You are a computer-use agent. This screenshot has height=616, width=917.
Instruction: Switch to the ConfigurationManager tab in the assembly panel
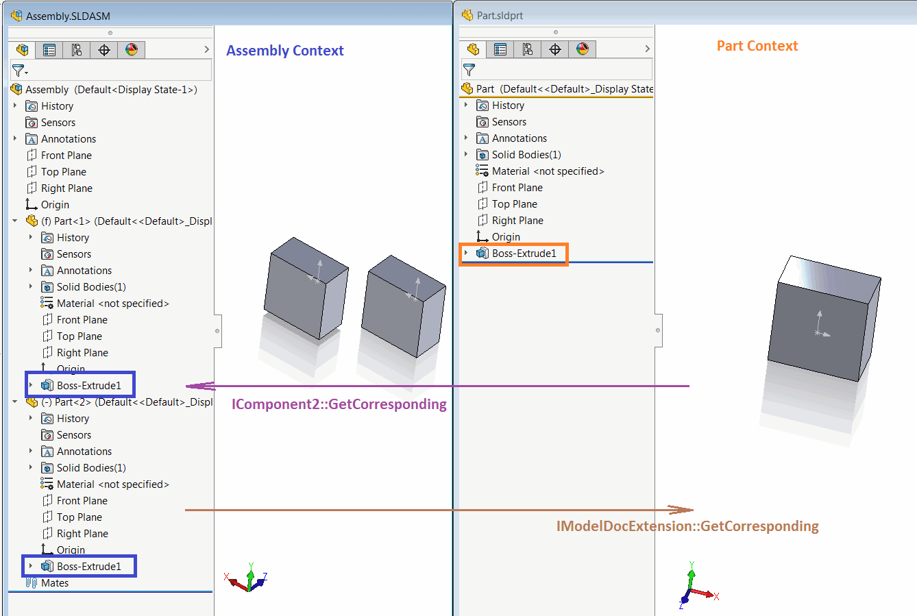[76, 49]
